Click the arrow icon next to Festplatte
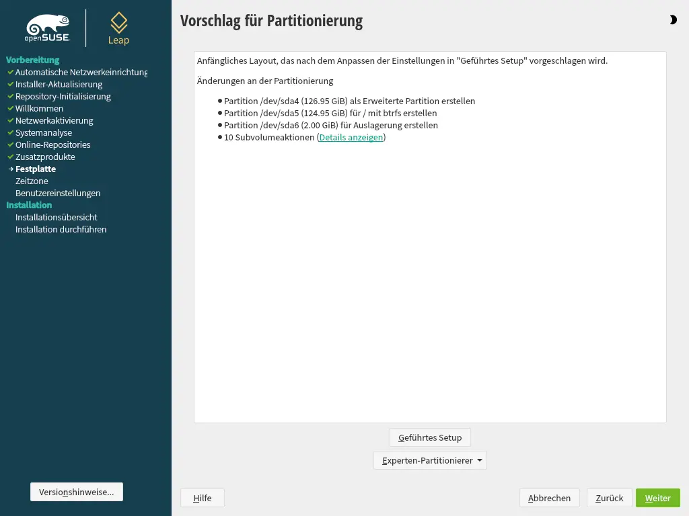Image resolution: width=689 pixels, height=516 pixels. (10, 169)
